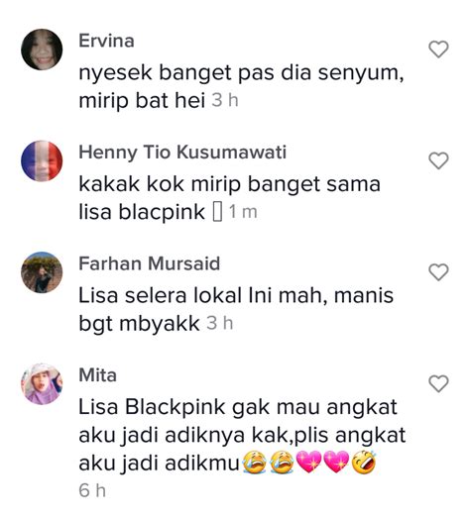Tap heart on Farhan Mursaid's comment
The width and height of the screenshot is (470, 519).
tap(438, 272)
